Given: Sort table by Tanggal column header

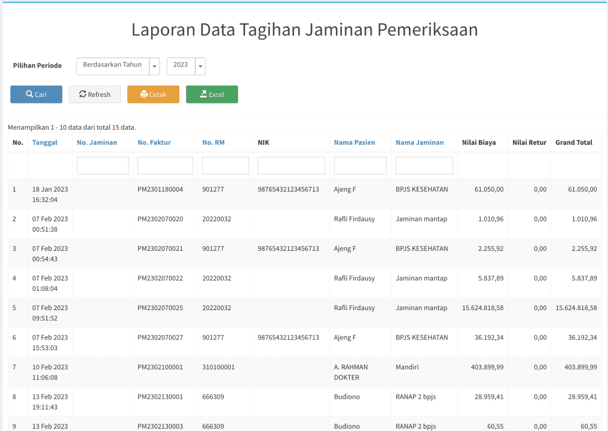Looking at the screenshot, I should point(45,142).
